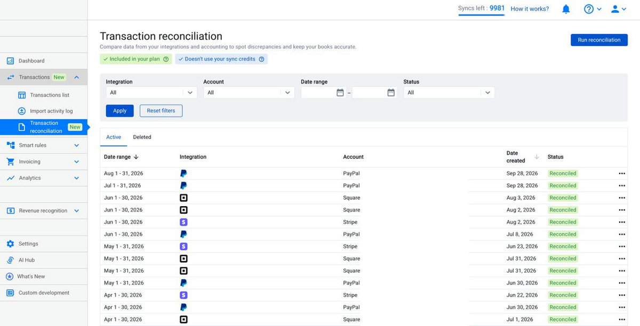
Task: Click the start date input field
Action: point(324,93)
